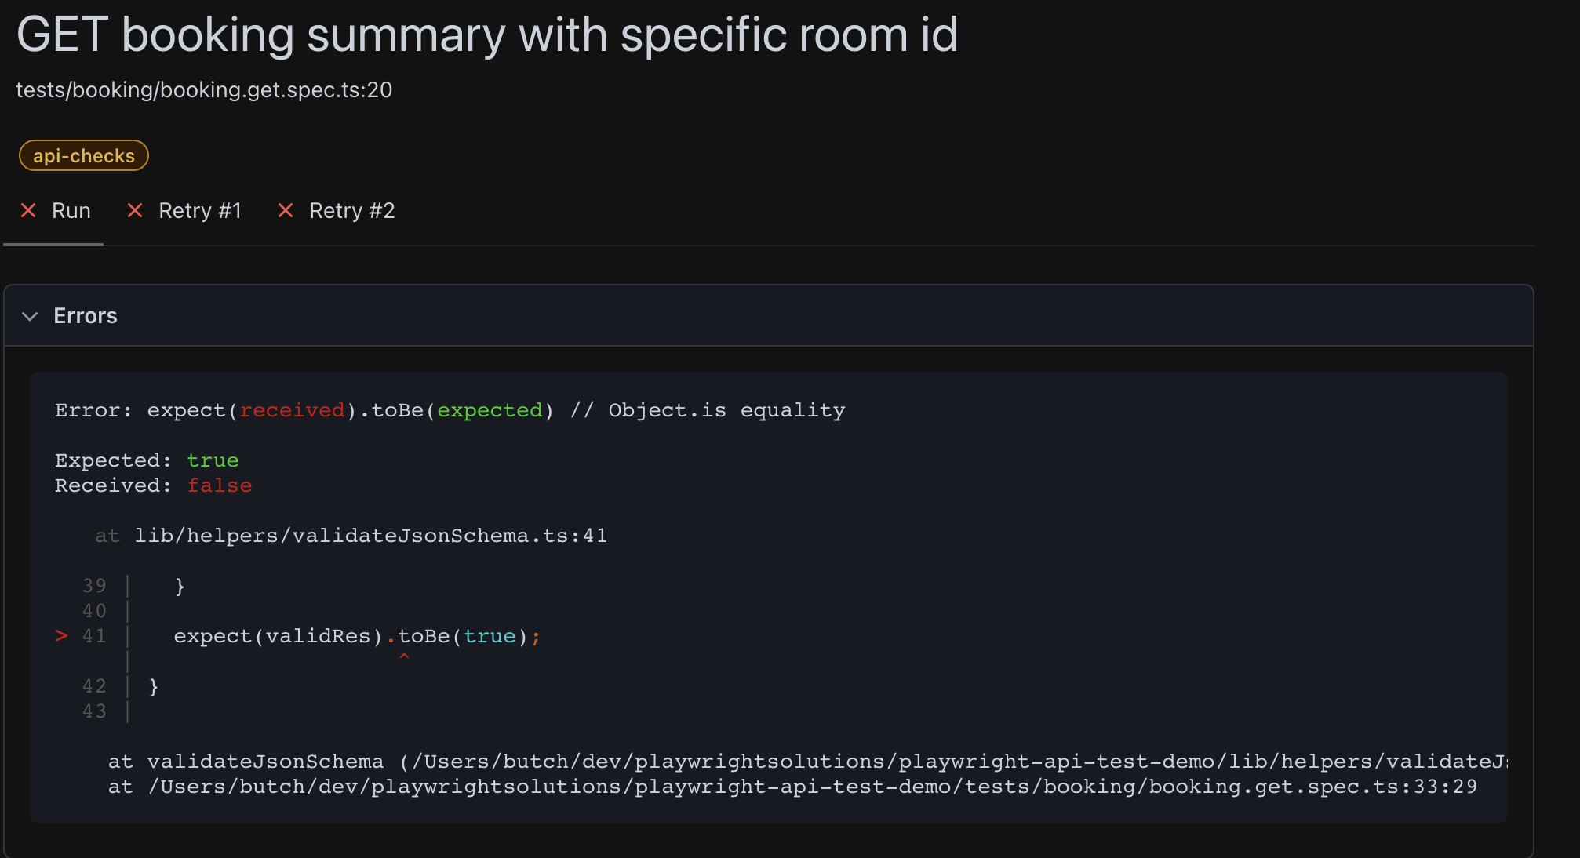
Task: Select the test title heading text
Action: click(488, 34)
